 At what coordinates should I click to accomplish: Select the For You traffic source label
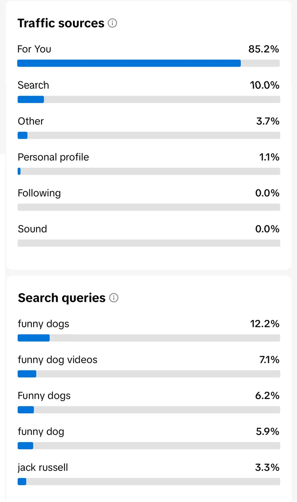tap(34, 49)
